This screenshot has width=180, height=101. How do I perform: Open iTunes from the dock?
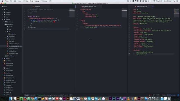click(x=103, y=98)
